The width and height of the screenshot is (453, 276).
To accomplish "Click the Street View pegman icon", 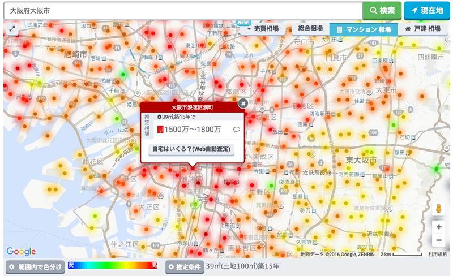I will click(x=438, y=209).
